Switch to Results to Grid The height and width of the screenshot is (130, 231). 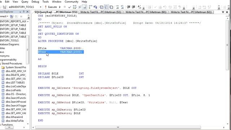(x=106, y=7)
